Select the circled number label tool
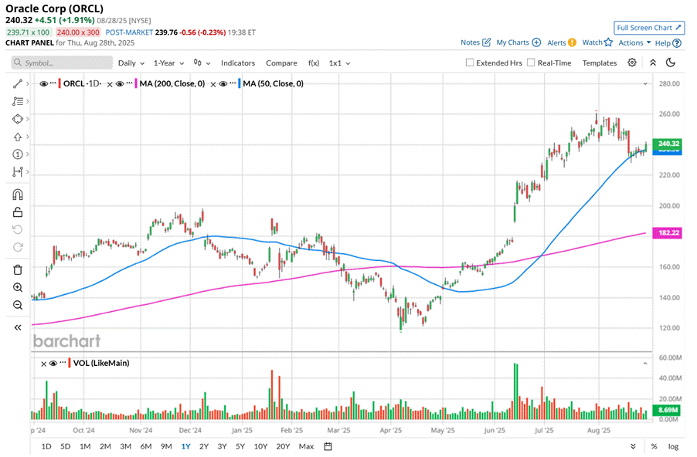697x457 pixels. point(18,154)
